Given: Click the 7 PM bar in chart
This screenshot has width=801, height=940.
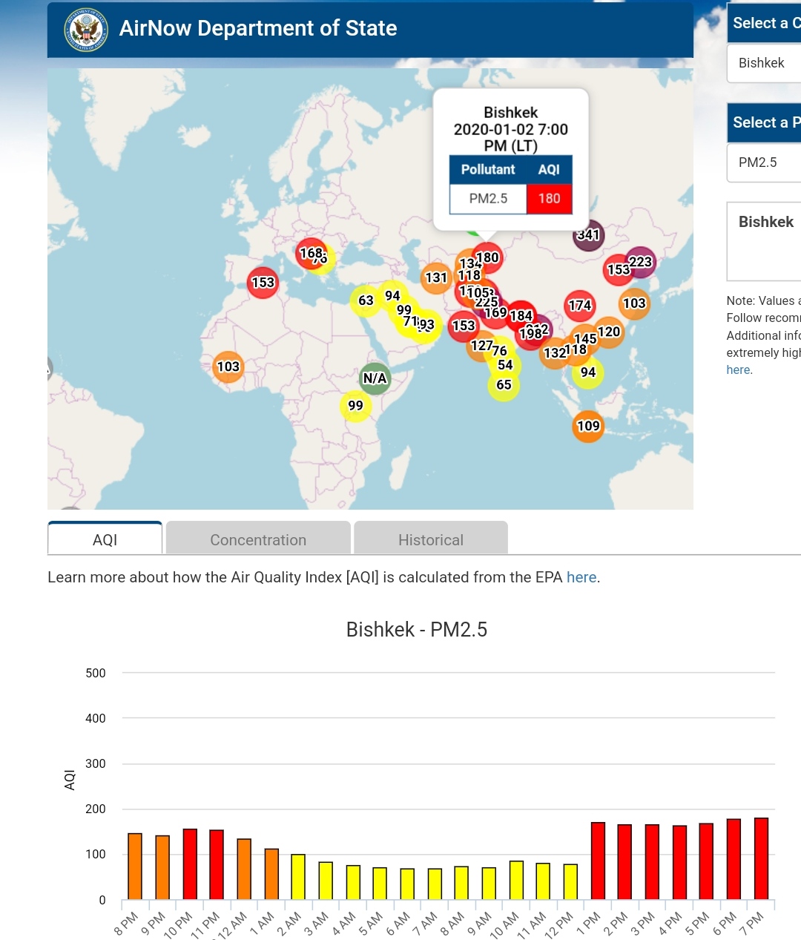Looking at the screenshot, I should pyautogui.click(x=761, y=858).
